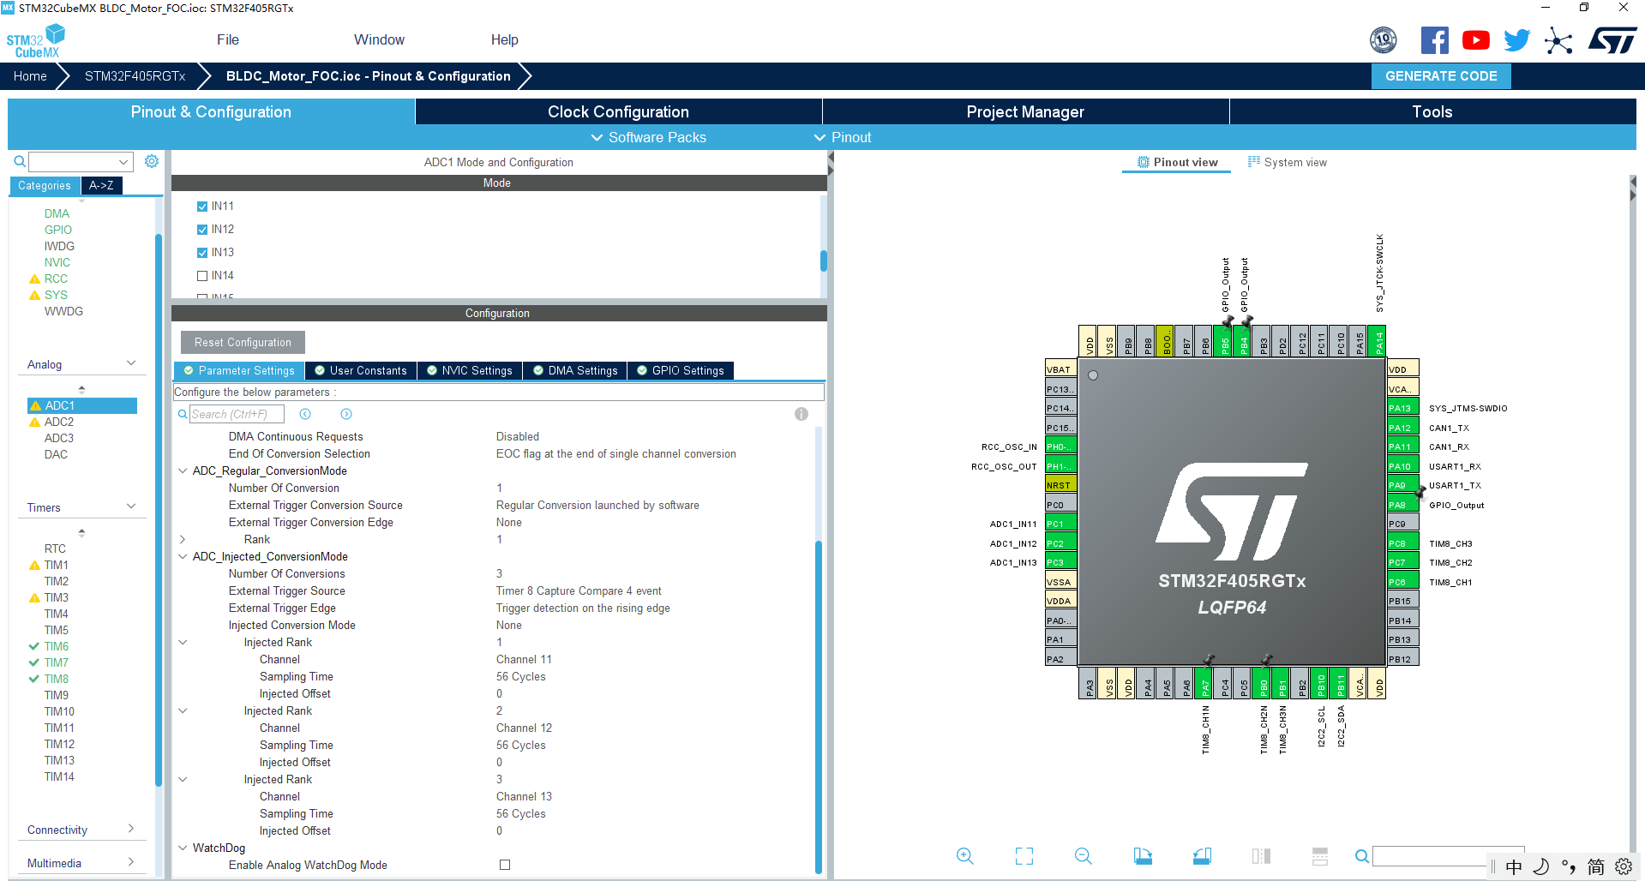Image resolution: width=1645 pixels, height=887 pixels.
Task: Enable Analog WatchDog Mode checkbox
Action: [505, 865]
